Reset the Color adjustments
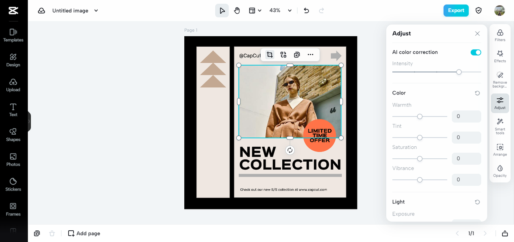Screen dimensions: 514x242 tap(477, 93)
